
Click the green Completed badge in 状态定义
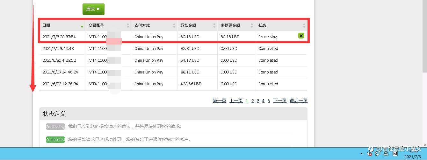point(55,140)
